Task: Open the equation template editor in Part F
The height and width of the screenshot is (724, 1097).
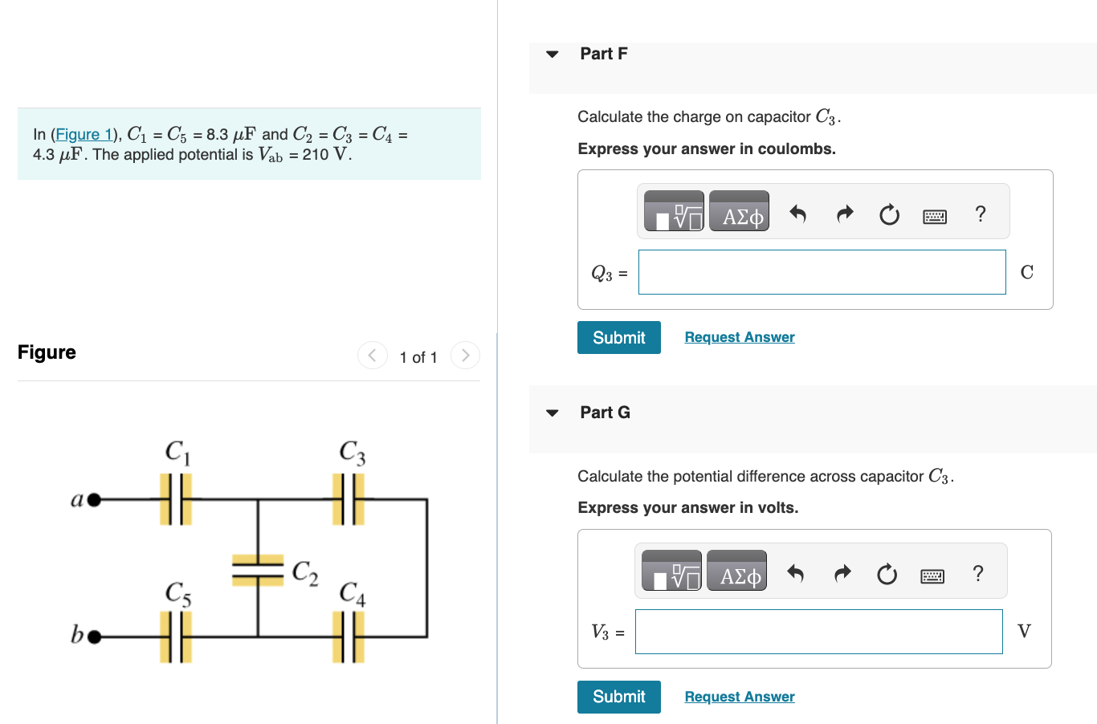Action: tap(673, 210)
